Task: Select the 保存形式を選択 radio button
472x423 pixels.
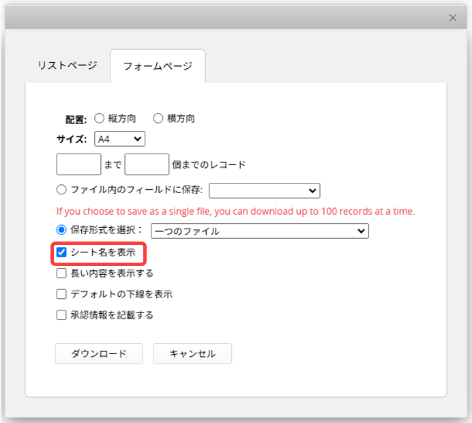Action: point(61,230)
